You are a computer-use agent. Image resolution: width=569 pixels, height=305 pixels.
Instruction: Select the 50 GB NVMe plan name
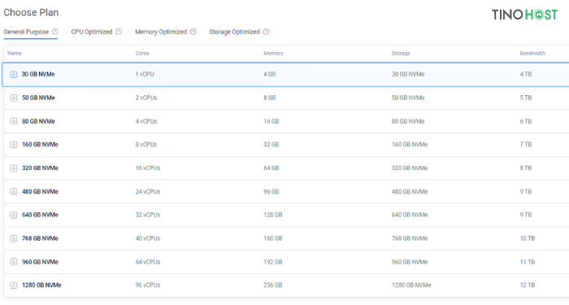point(38,98)
